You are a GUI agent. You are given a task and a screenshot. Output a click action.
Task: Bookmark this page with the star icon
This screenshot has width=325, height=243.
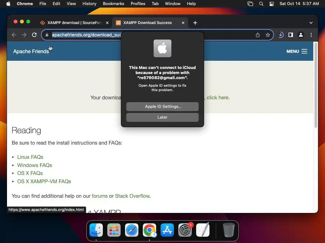pyautogui.click(x=268, y=35)
